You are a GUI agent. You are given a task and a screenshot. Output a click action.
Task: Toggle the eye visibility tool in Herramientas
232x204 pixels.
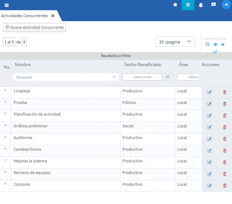[x=215, y=45]
